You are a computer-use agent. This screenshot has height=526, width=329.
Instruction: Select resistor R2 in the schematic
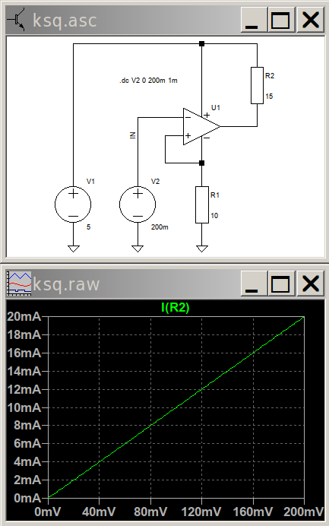(x=257, y=85)
